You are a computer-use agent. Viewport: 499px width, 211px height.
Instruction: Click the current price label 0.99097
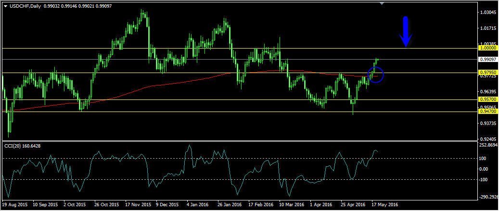488,60
